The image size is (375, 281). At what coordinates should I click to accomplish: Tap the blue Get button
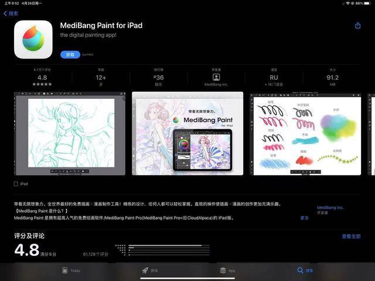click(70, 54)
